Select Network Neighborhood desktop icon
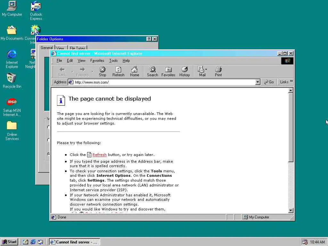The width and height of the screenshot is (328, 246). click(x=32, y=59)
